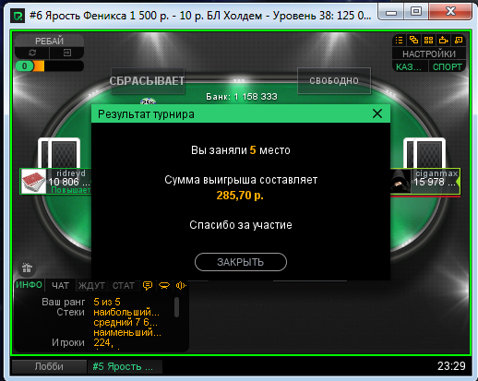
Task: Close the Результат турнира dialog via X
Action: pos(377,113)
